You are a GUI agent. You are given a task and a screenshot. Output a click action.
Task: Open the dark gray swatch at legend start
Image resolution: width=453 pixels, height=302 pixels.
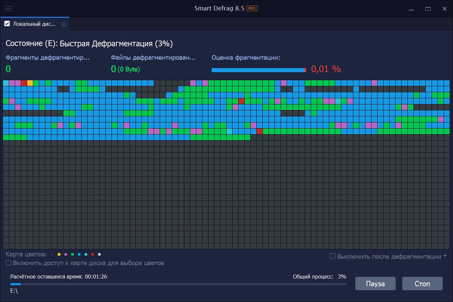52,254
